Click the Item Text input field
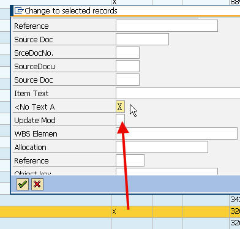 pos(178,93)
